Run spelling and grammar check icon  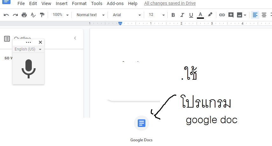33,15
